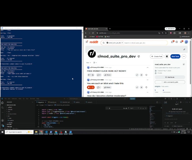The height and width of the screenshot is (160, 192).
Task: Close the VS Code find widget
Action: (x=146, y=108)
